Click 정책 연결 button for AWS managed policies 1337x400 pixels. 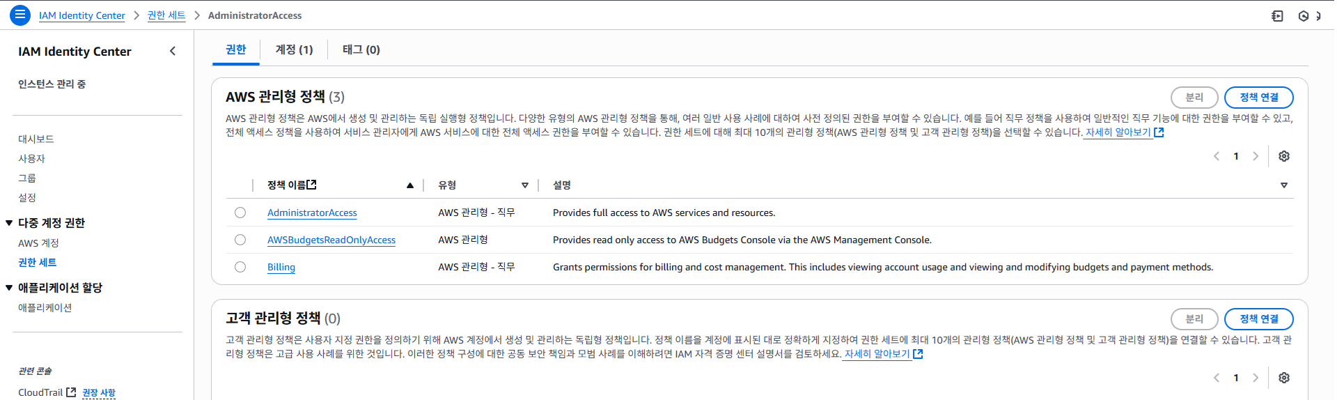pyautogui.click(x=1258, y=98)
